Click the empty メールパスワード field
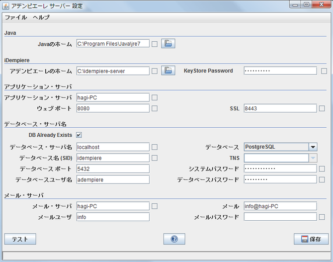The height and width of the screenshot is (262, 333). click(280, 217)
